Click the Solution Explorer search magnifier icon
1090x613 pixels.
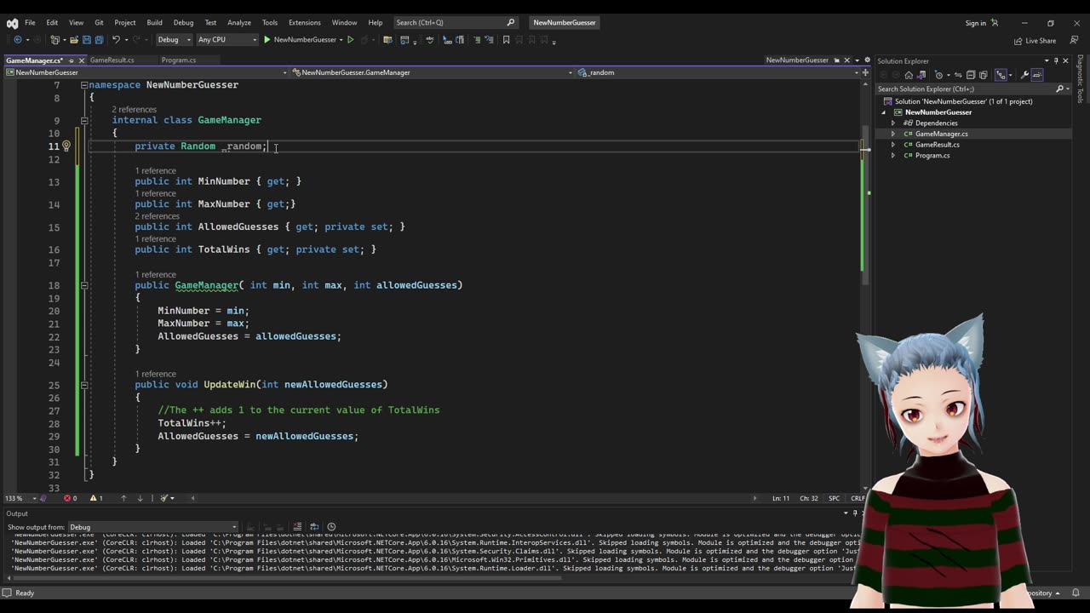click(x=1060, y=89)
